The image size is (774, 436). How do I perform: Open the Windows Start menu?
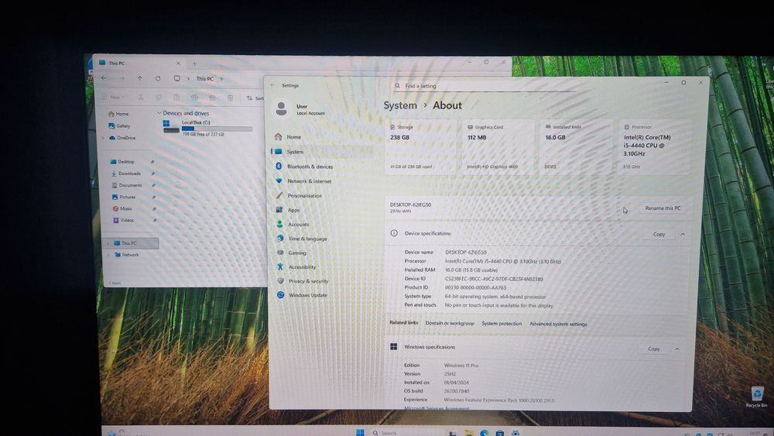(x=360, y=433)
